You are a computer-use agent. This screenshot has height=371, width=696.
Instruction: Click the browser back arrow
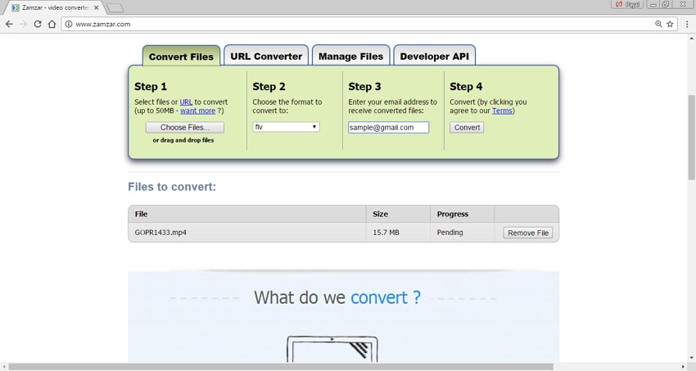pyautogui.click(x=9, y=24)
